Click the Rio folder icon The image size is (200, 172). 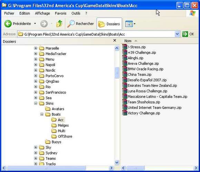coord(42,87)
